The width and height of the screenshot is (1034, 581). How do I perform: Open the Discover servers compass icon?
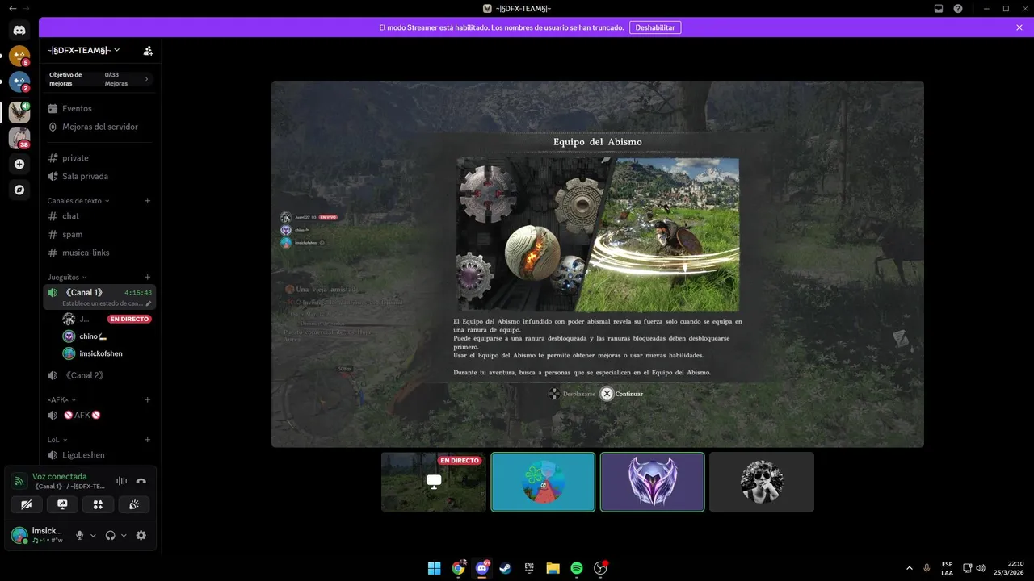[x=19, y=190]
